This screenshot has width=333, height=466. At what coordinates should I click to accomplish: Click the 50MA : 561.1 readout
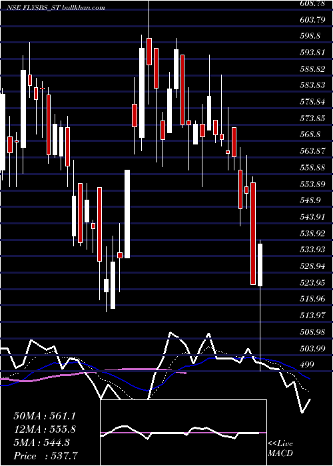pyautogui.click(x=45, y=416)
